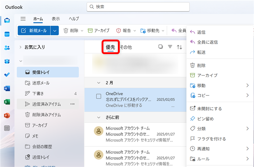
Task: Tick the checkbox on the OneDrive email
Action: (98, 96)
